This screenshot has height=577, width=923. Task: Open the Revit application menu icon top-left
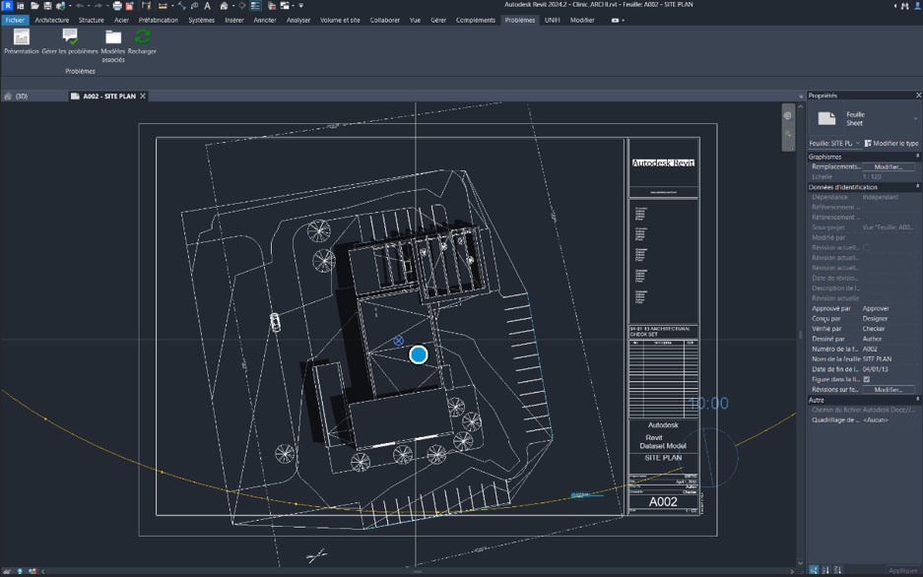(7, 6)
